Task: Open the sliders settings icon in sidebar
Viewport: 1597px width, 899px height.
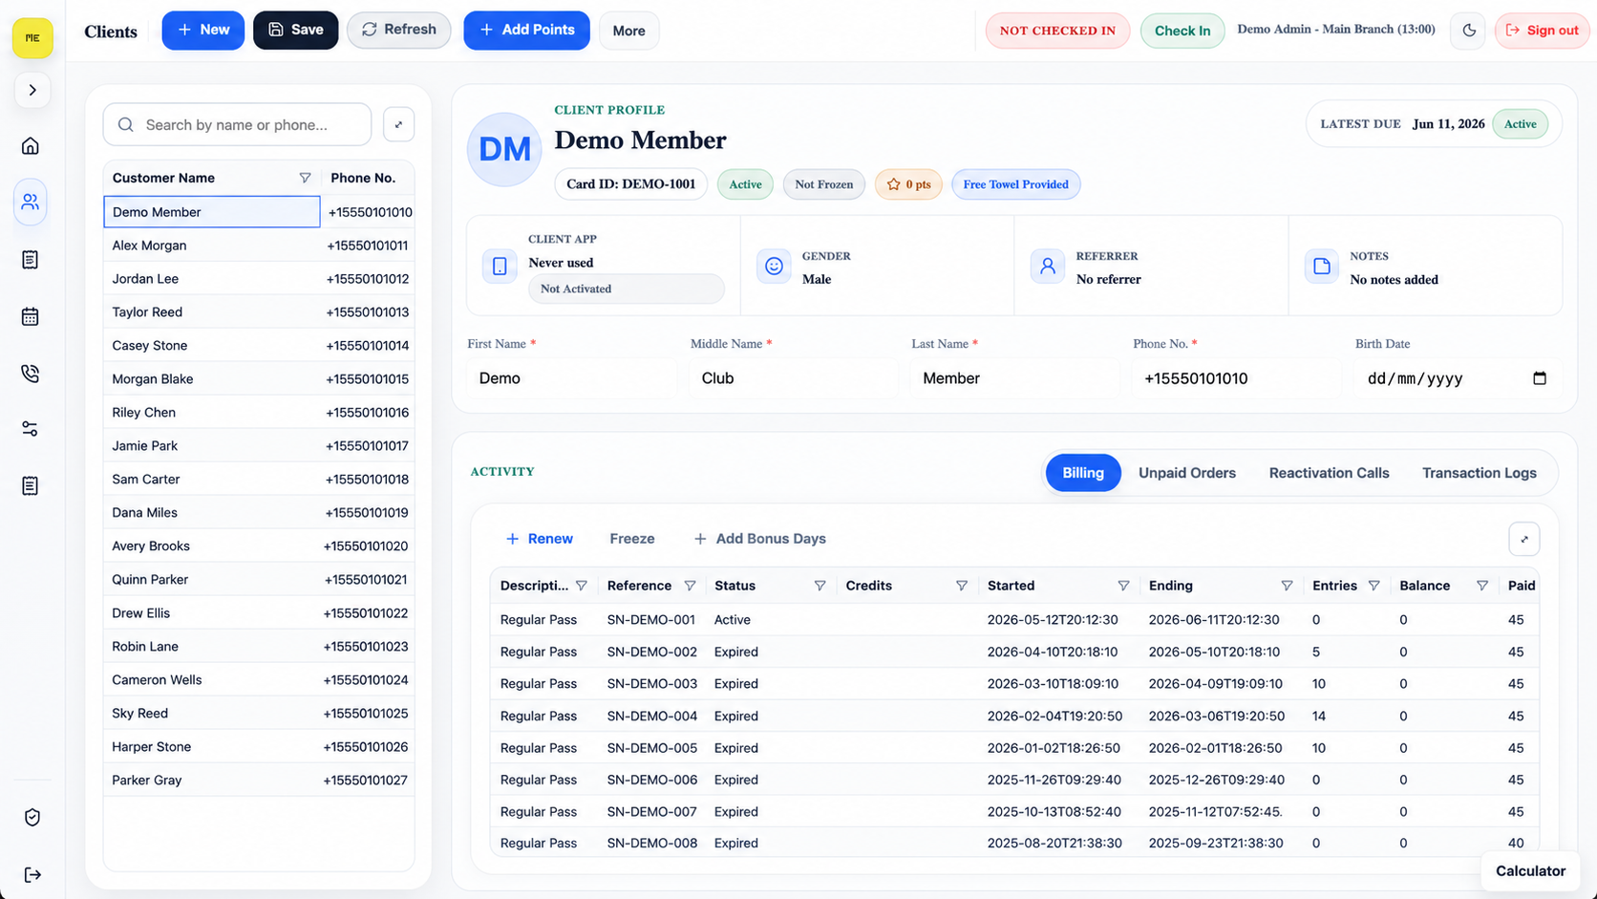Action: point(31,429)
